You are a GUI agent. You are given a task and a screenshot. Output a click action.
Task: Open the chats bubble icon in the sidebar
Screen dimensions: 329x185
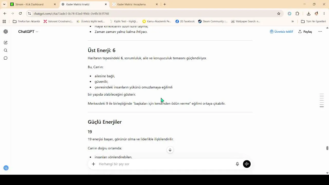coord(6,58)
